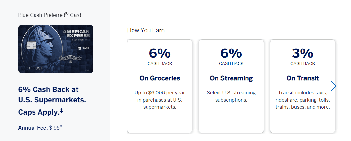Click the Transit includes taxis description text
Image resolution: width=351 pixels, height=141 pixels.
(x=303, y=100)
